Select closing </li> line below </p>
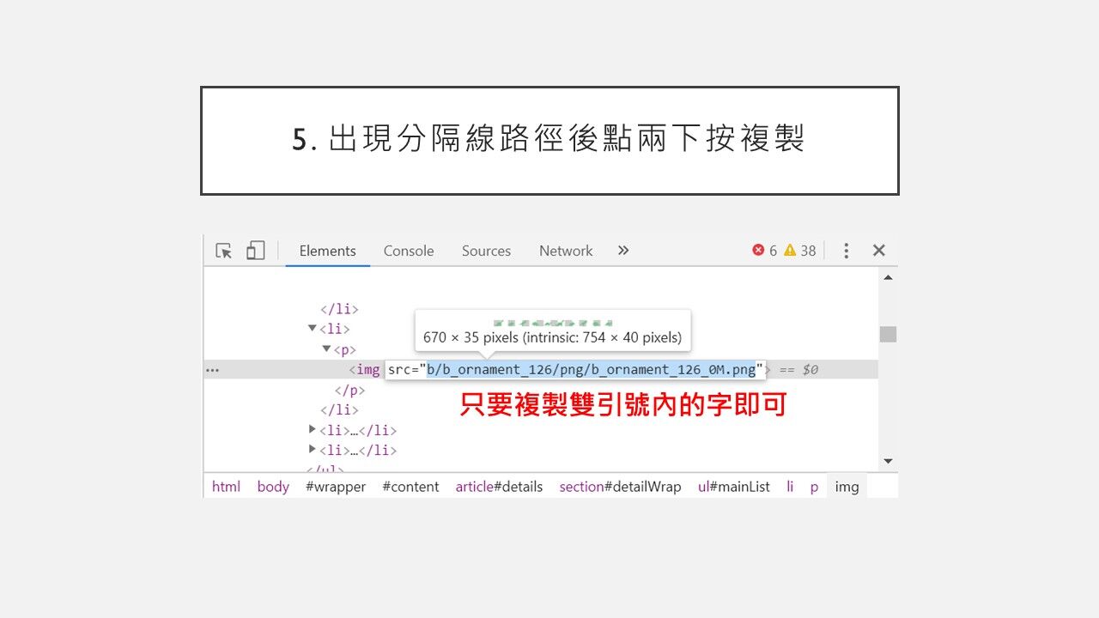Viewport: 1099px width, 618px height. (339, 409)
